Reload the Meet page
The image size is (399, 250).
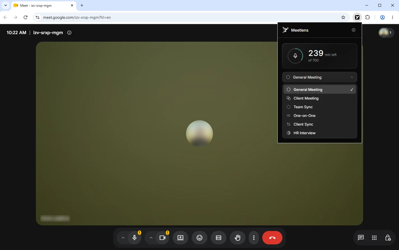point(25,17)
